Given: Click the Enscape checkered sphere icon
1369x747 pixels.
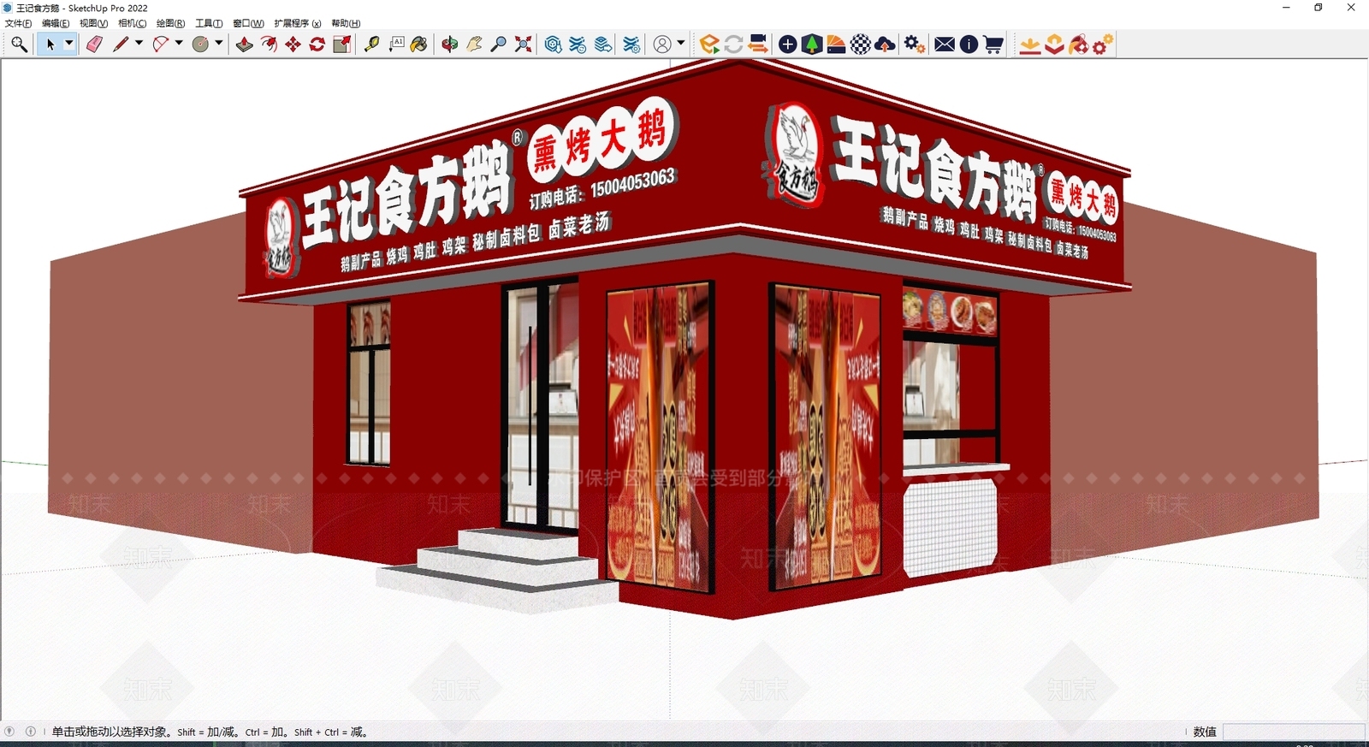Looking at the screenshot, I should [x=861, y=44].
